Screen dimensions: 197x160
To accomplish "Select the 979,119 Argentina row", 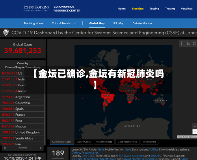I will 22,97.
